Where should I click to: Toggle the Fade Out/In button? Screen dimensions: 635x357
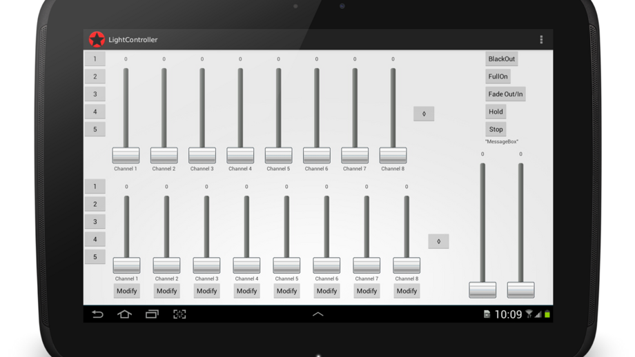505,94
